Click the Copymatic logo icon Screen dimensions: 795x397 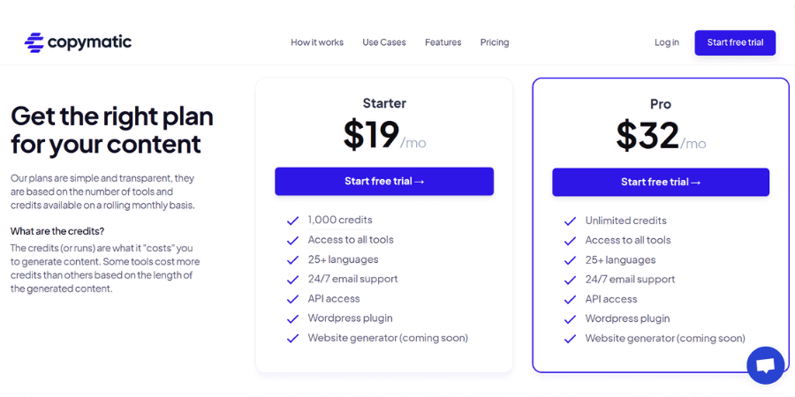(34, 42)
